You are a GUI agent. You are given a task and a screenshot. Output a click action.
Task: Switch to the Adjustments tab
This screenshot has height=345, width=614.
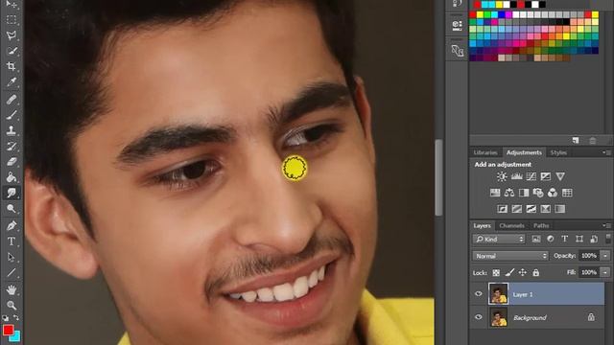(524, 152)
